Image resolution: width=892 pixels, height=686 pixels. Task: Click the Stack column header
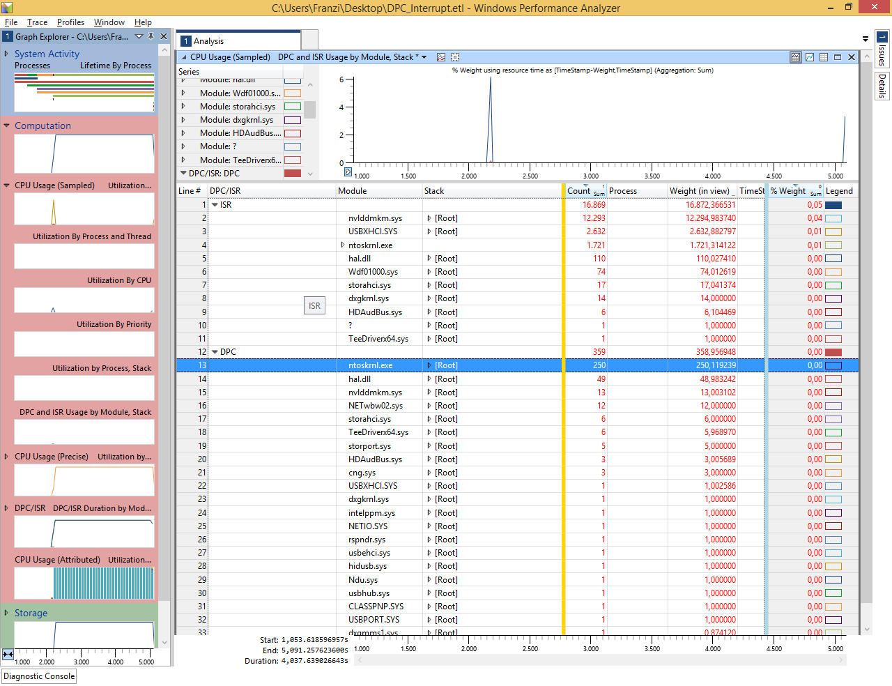click(492, 191)
